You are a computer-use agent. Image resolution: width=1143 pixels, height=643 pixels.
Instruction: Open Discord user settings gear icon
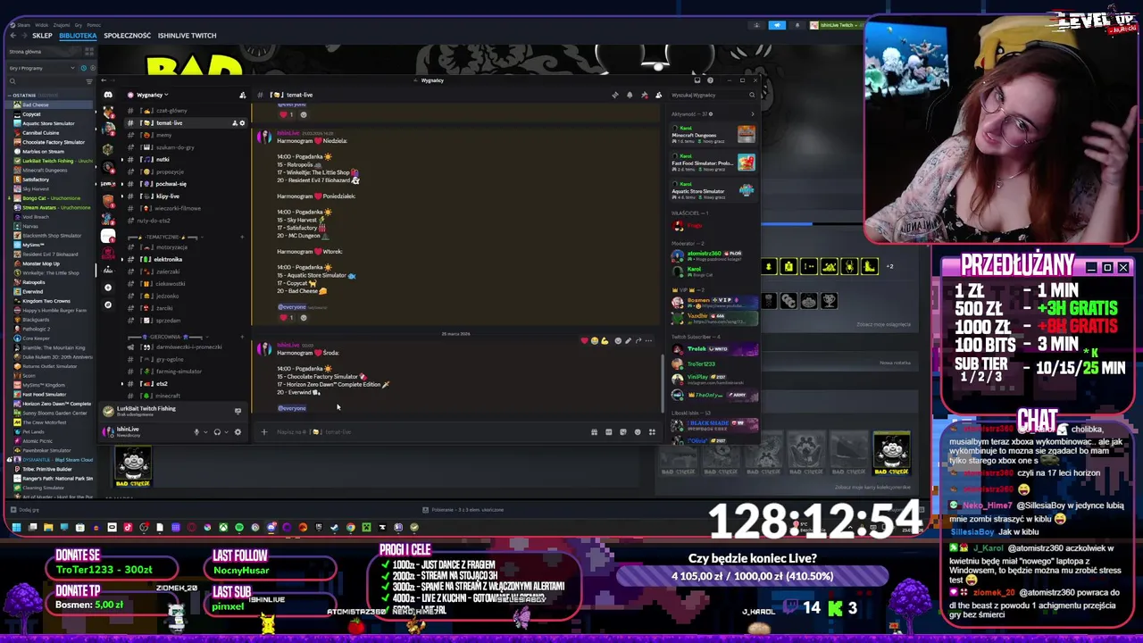238,432
